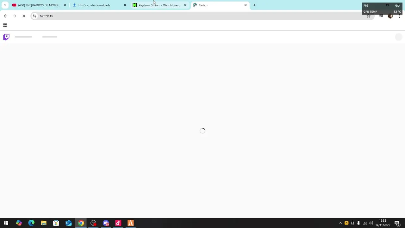Image resolution: width=405 pixels, height=228 pixels.
Task: Click the Chrome icon in the taskbar
Action: [x=81, y=223]
